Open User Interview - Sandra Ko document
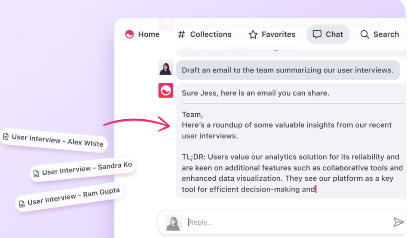This screenshot has width=410, height=238. 83,169
